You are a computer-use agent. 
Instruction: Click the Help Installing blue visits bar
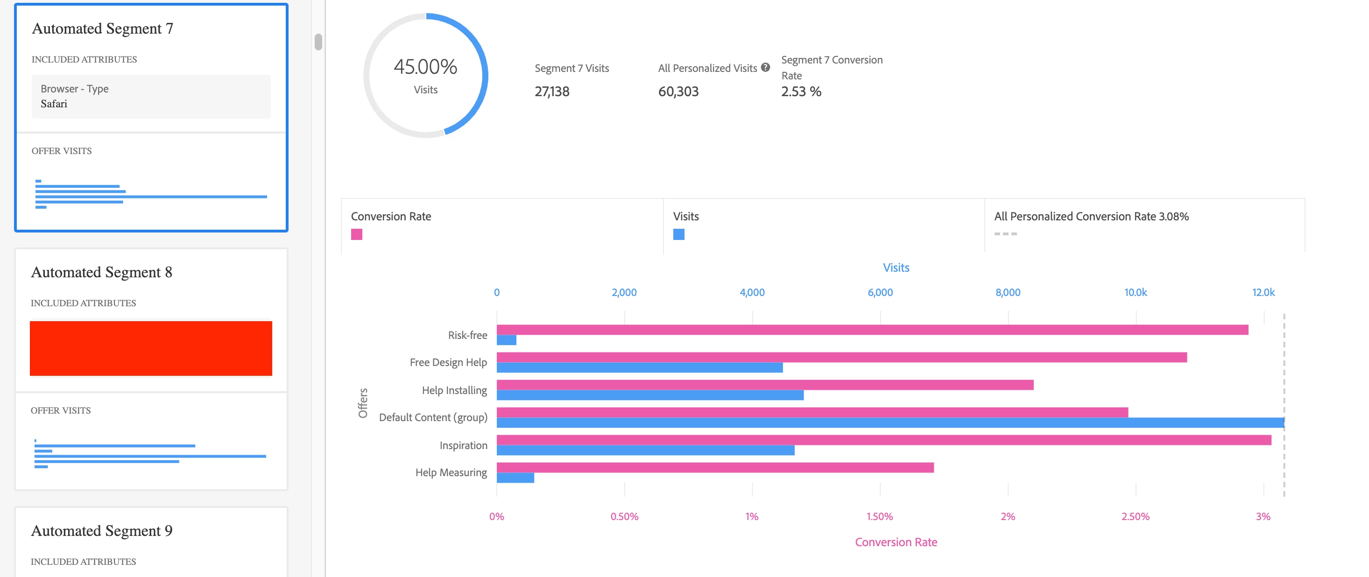[649, 395]
